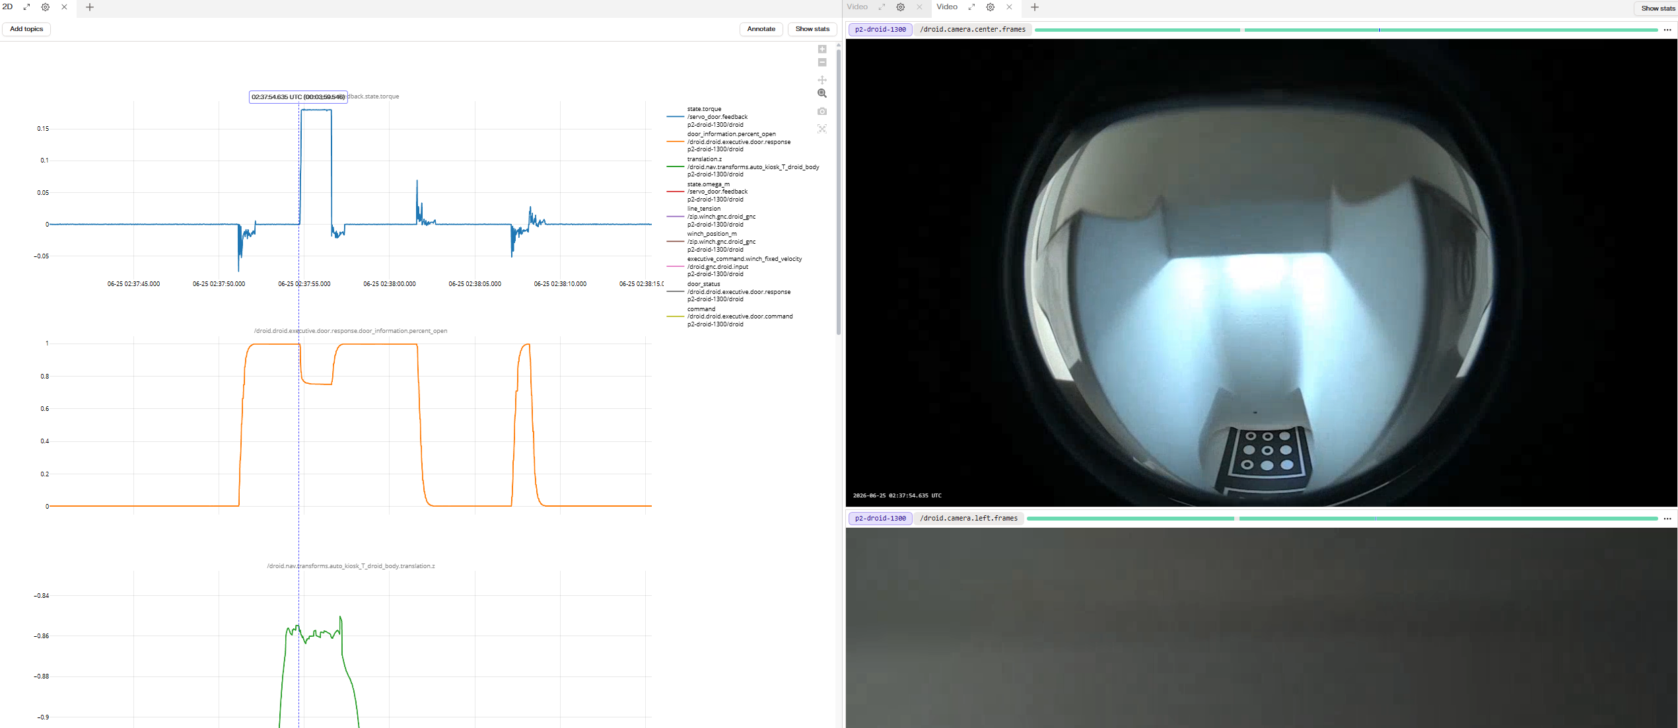The width and height of the screenshot is (1678, 728).
Task: Select the box zoom magnifier tool
Action: click(822, 94)
